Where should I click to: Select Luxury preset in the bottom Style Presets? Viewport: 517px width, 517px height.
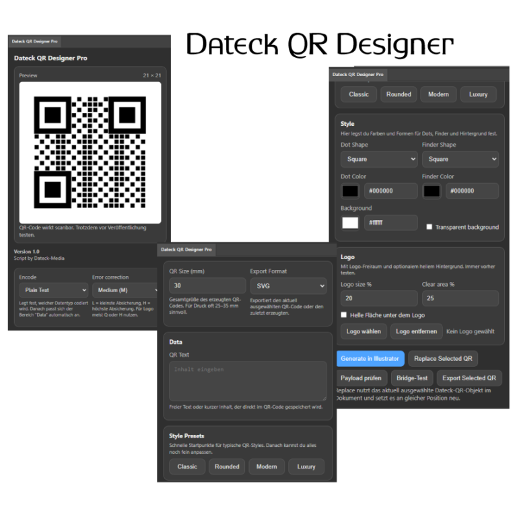(x=306, y=467)
